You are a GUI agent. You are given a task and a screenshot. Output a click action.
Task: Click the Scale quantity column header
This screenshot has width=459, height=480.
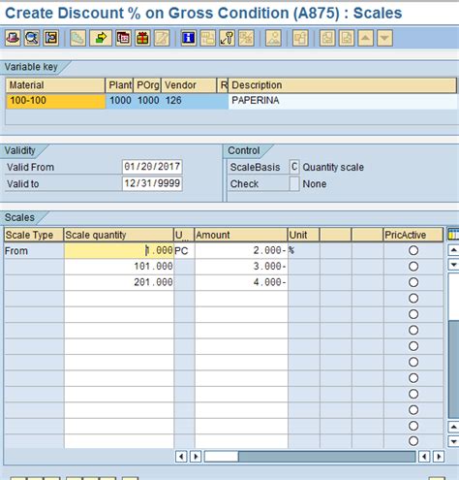(119, 235)
